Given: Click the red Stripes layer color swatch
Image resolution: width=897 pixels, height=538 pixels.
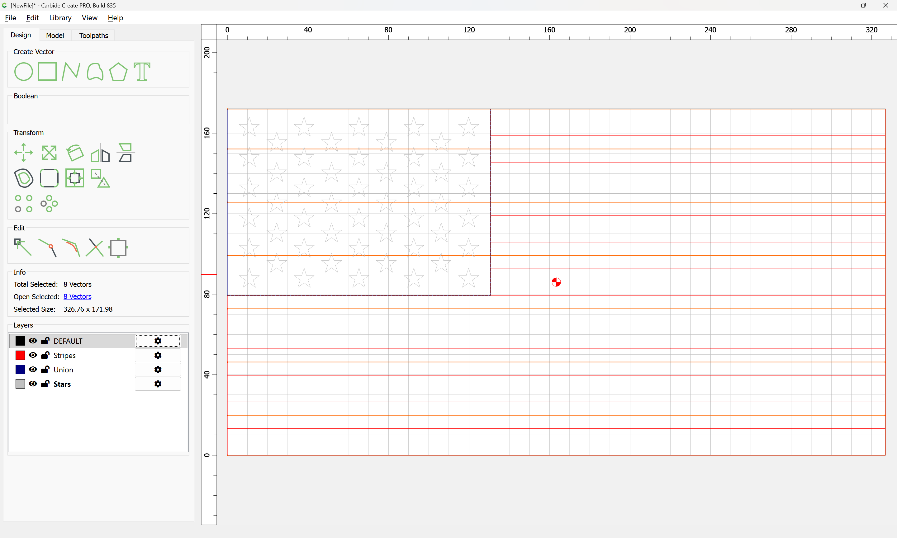Looking at the screenshot, I should tap(20, 355).
